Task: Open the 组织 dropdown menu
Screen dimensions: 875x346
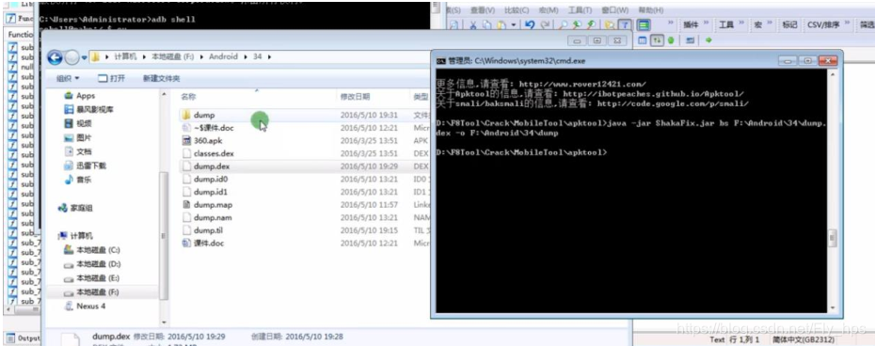Action: (68, 79)
